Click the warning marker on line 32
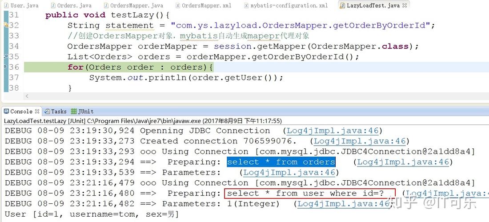Image resolution: width=489 pixels, height=222 pixels. pos(6,25)
